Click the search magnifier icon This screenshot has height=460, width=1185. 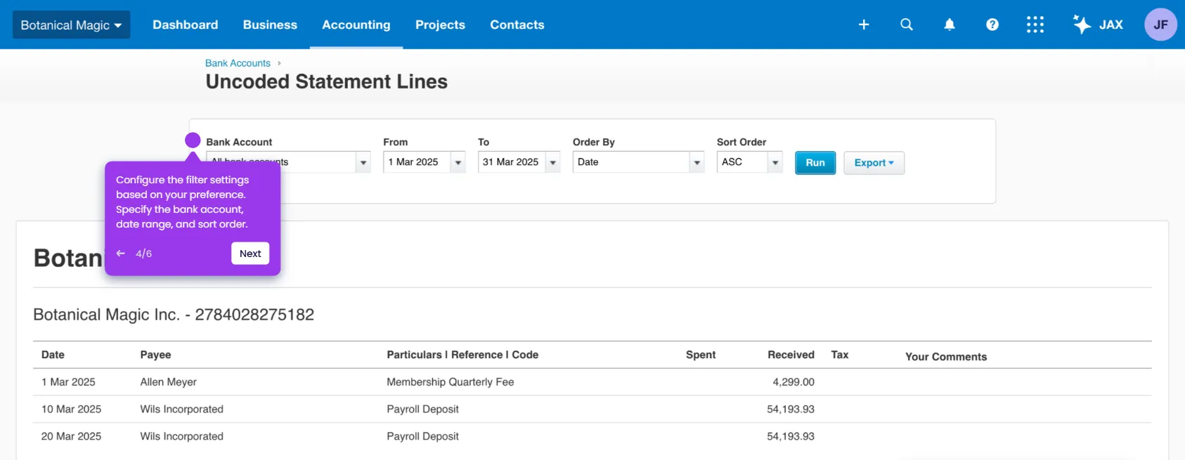[907, 25]
